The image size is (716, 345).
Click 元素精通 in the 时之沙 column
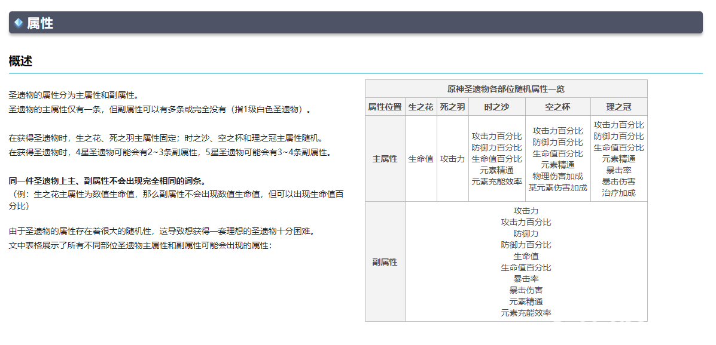497,170
